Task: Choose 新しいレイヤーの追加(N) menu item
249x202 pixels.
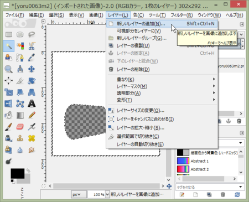Action: coord(162,24)
